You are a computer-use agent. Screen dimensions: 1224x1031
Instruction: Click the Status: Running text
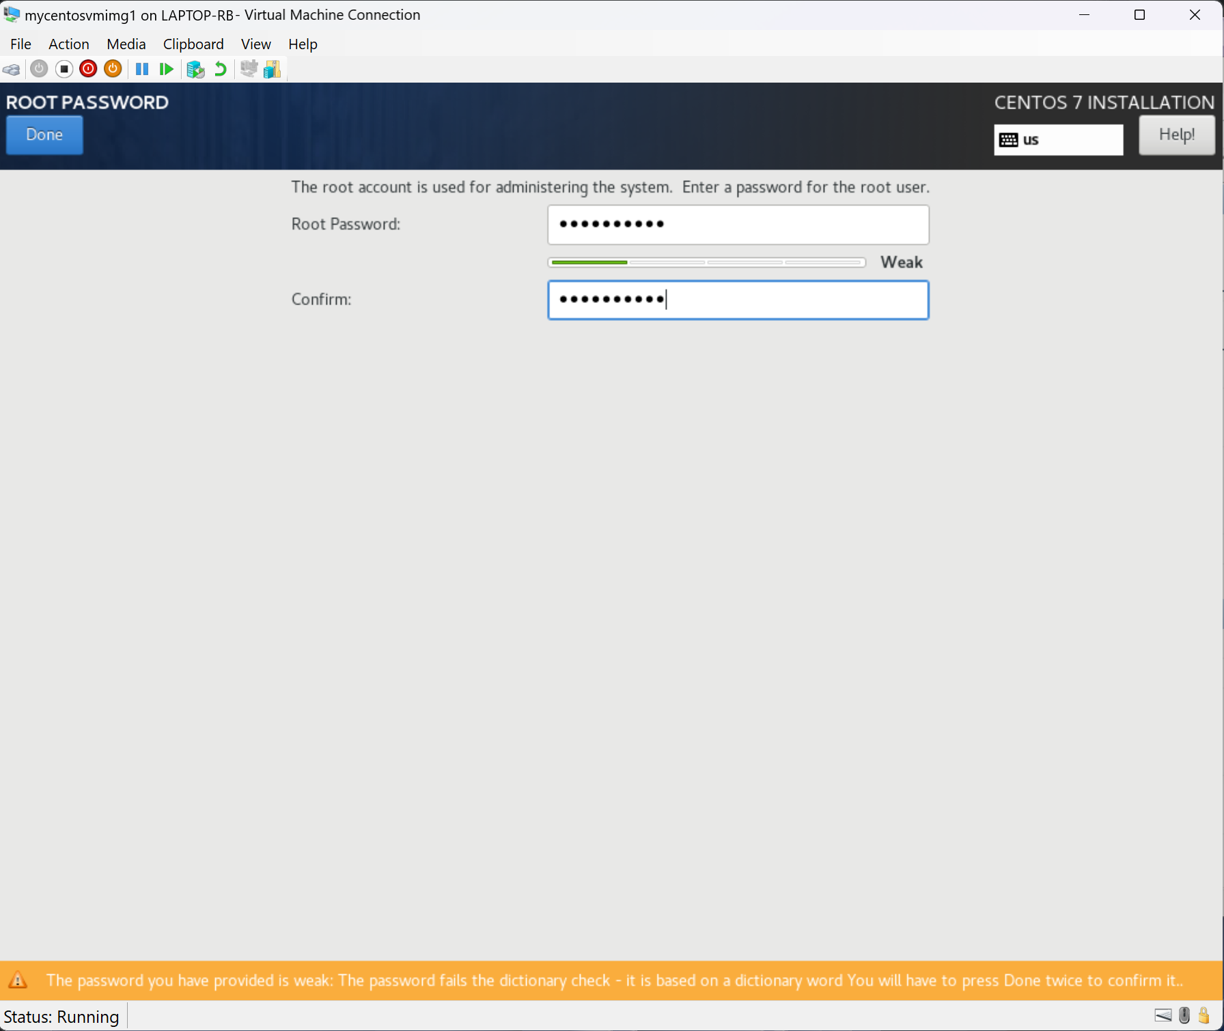tap(61, 1017)
